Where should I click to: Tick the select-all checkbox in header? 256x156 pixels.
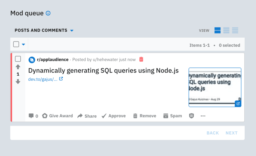pos(16,44)
